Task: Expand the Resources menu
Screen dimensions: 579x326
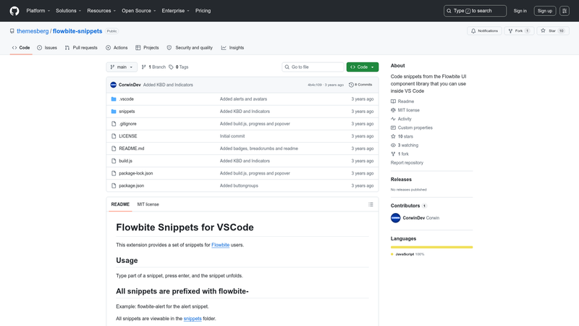Action: (x=101, y=11)
